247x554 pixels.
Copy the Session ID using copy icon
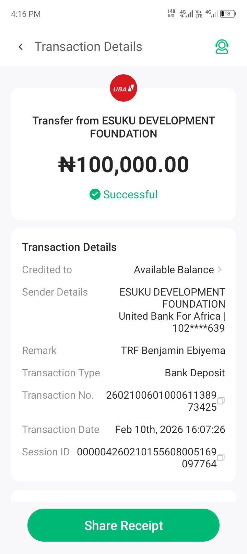(x=221, y=457)
